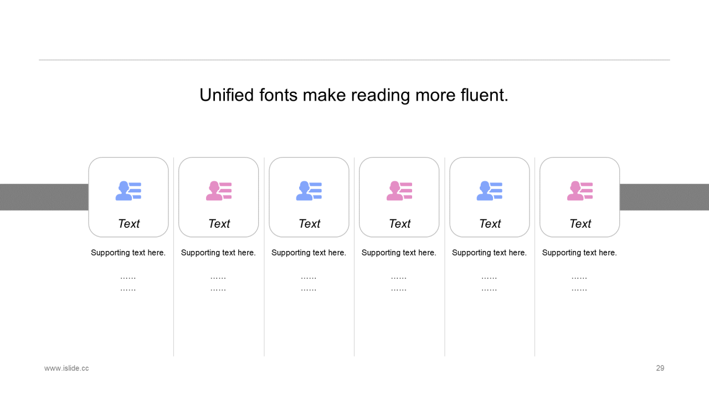Viewport: 709px width, 398px height.
Task: Select the gray bar right of cards
Action: pyautogui.click(x=664, y=197)
